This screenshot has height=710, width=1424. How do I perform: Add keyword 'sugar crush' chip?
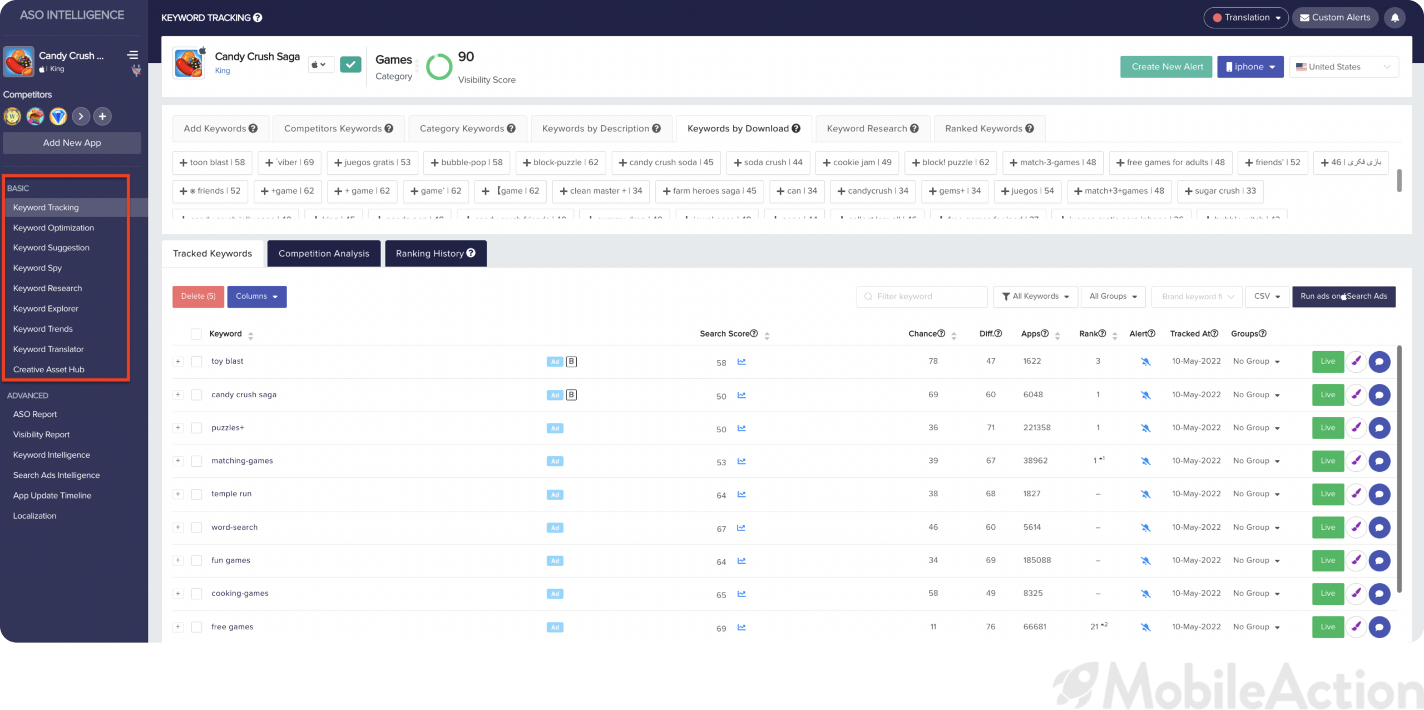coord(1220,191)
